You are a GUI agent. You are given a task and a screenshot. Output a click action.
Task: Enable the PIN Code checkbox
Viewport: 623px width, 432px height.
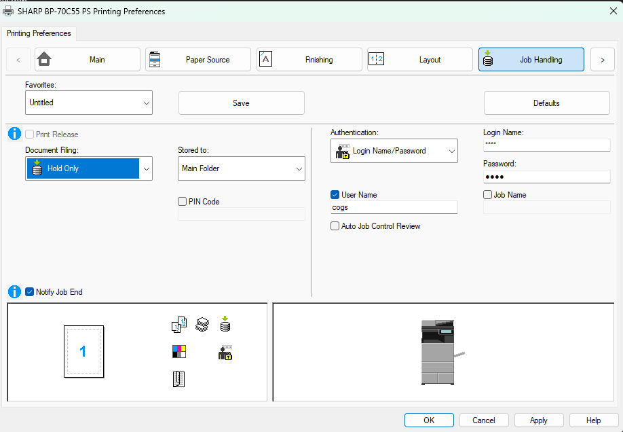(x=182, y=201)
